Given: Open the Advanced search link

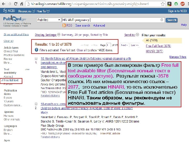Looking at the screenshot, I should pyautogui.click(x=99, y=26).
